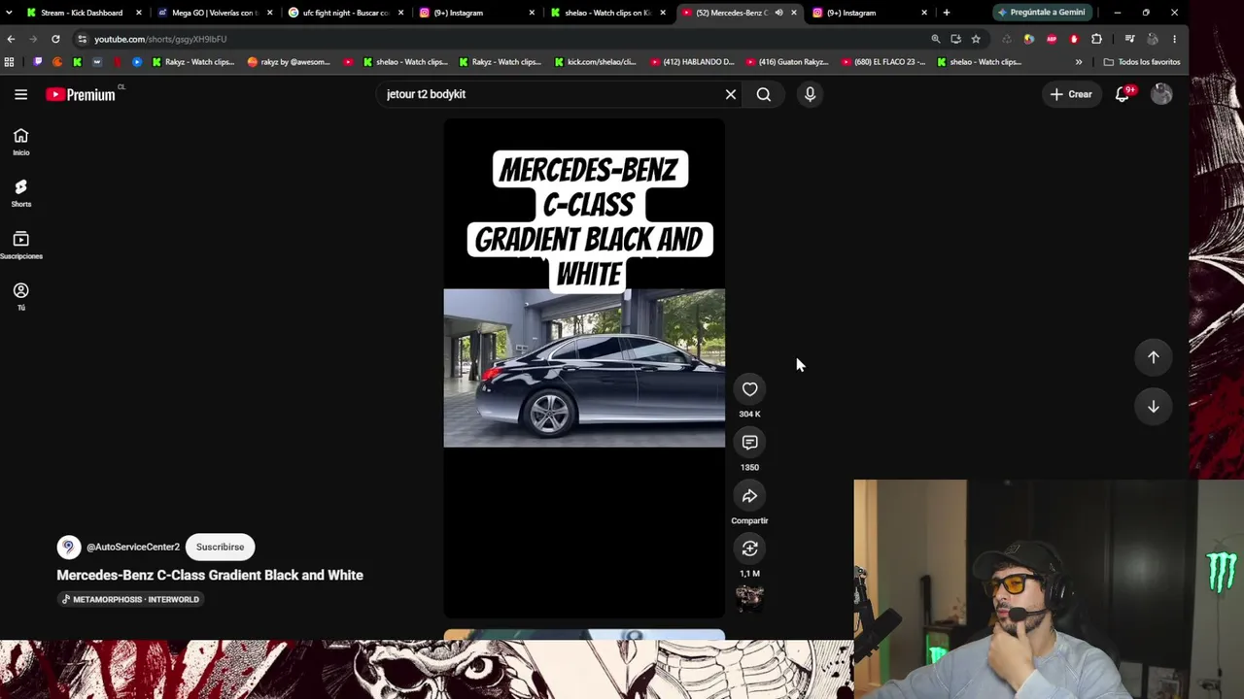The height and width of the screenshot is (699, 1244).
Task: Click the YouTube search magnifier button
Action: pyautogui.click(x=764, y=94)
